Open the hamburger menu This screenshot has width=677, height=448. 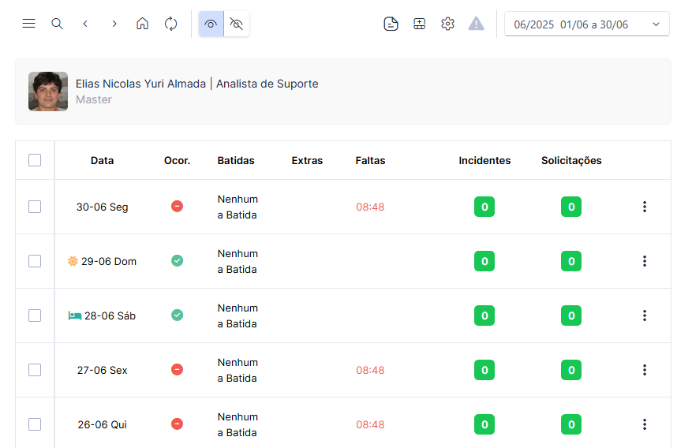click(x=29, y=24)
